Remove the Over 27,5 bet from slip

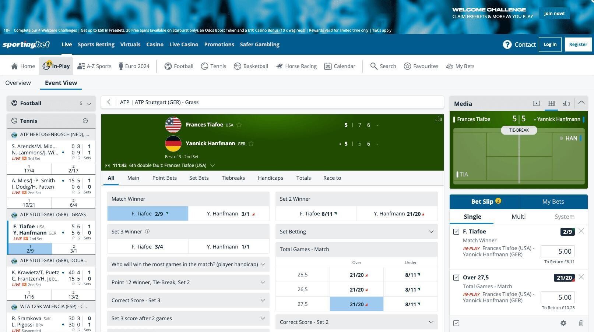click(581, 277)
